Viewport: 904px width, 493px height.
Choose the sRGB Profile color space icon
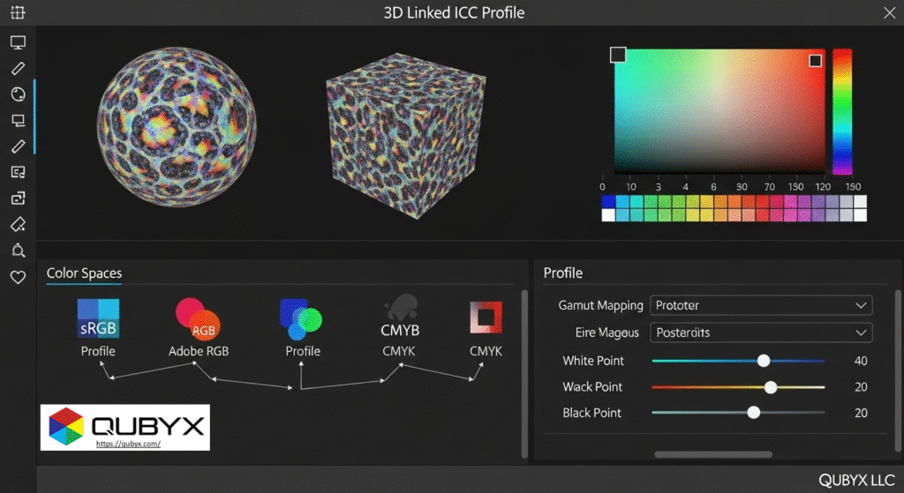pyautogui.click(x=98, y=318)
